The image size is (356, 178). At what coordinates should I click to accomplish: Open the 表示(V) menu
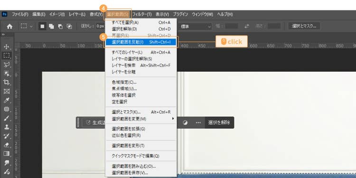(162, 14)
